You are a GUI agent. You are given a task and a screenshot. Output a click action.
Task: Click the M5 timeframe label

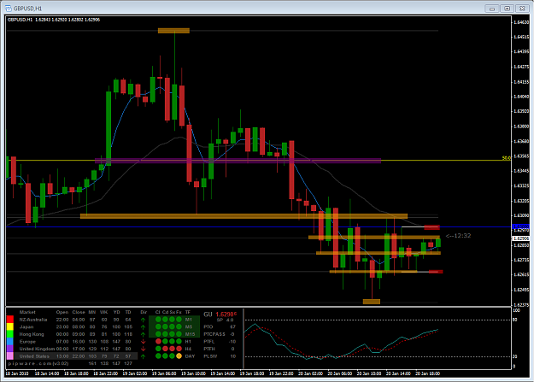point(189,326)
